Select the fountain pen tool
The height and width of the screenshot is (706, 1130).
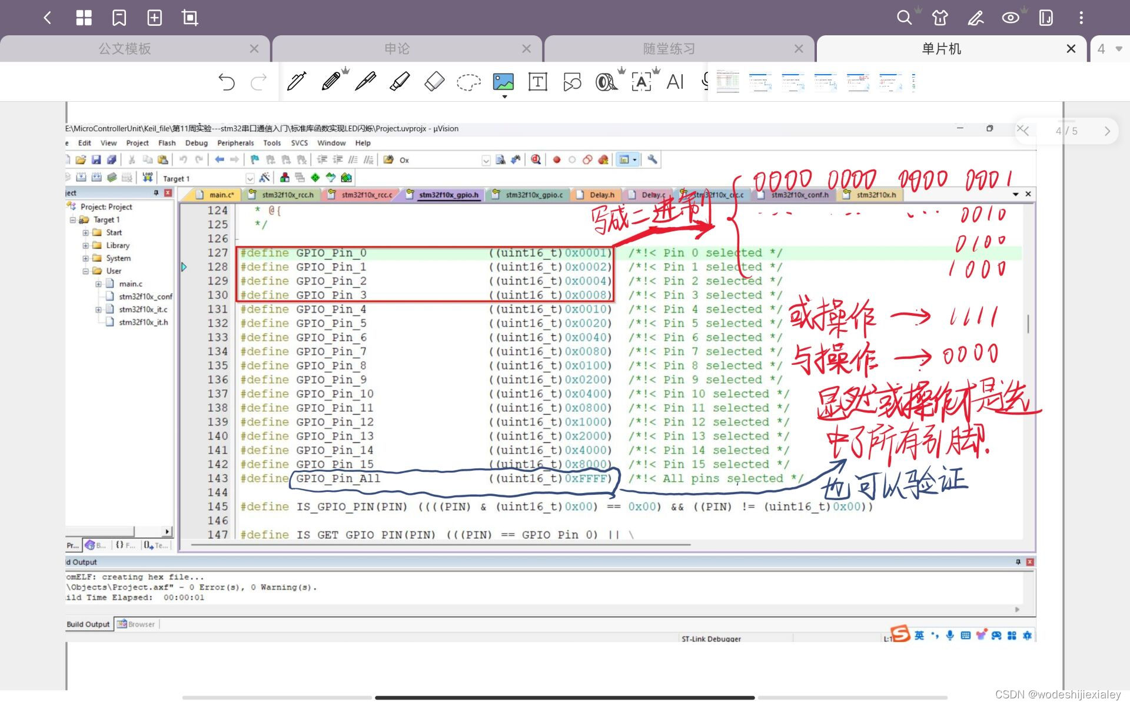click(x=297, y=81)
